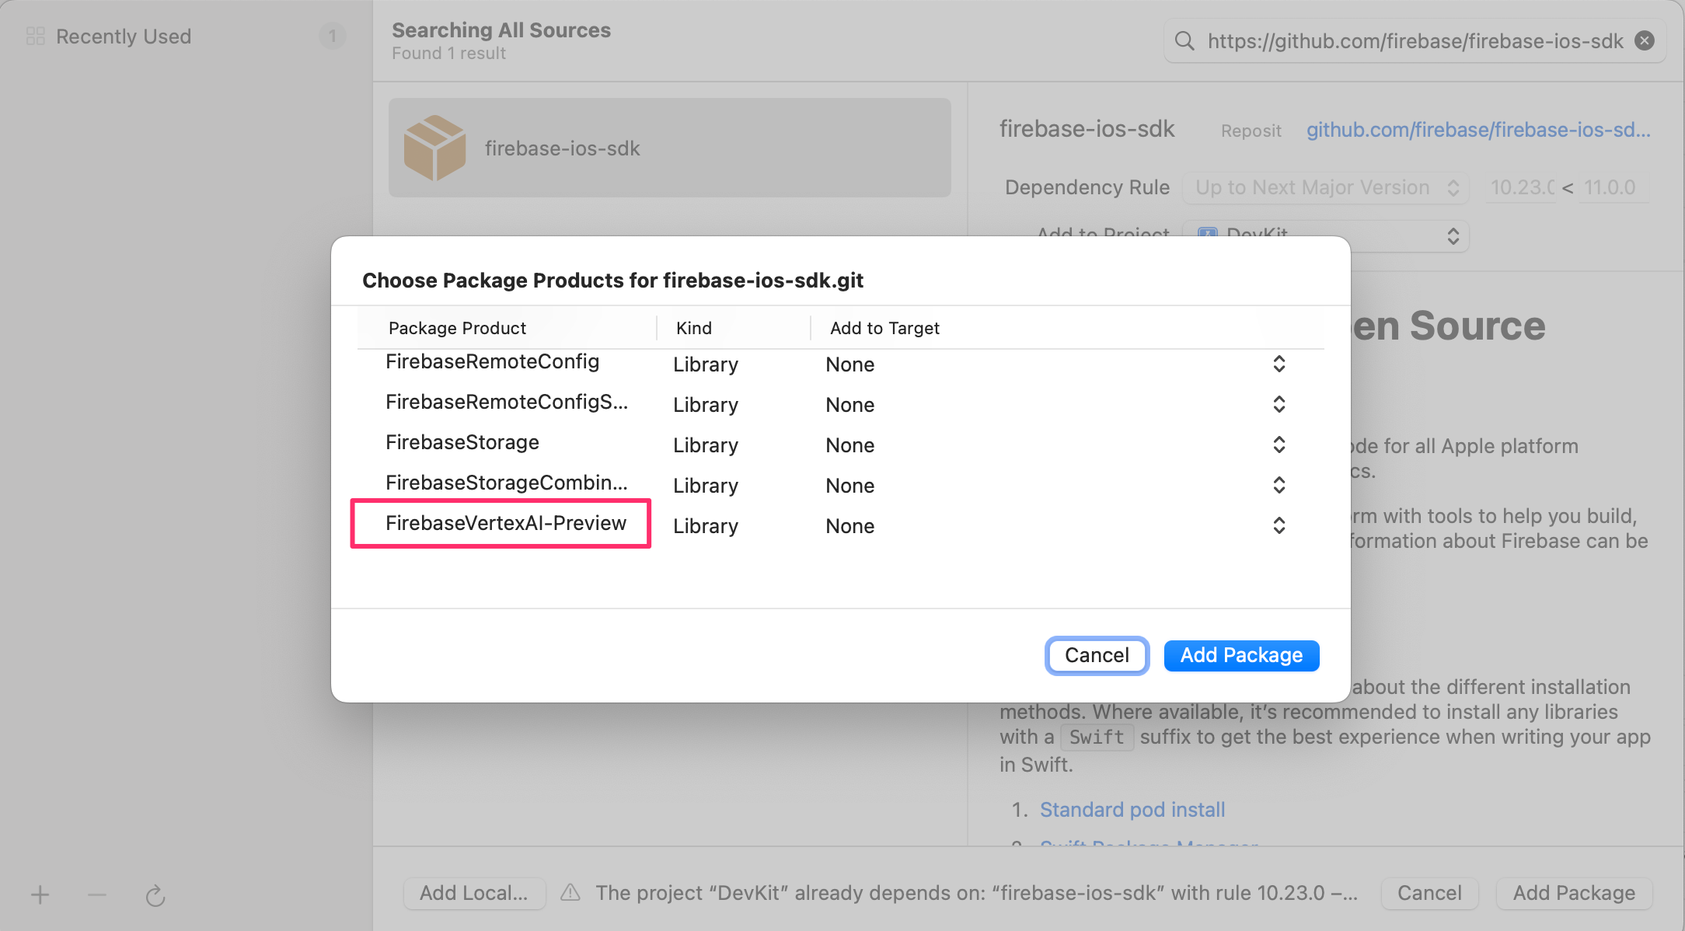Image resolution: width=1685 pixels, height=931 pixels.
Task: Open Add to Target selector for FirebaseStorage
Action: click(x=1279, y=445)
